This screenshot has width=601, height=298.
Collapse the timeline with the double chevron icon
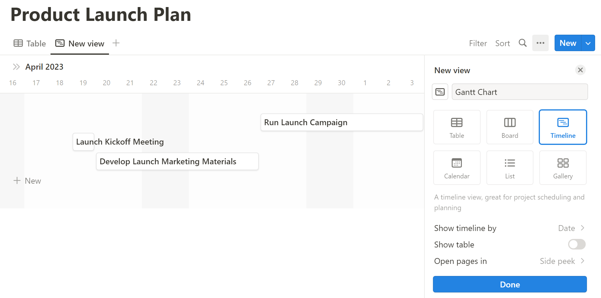16,66
